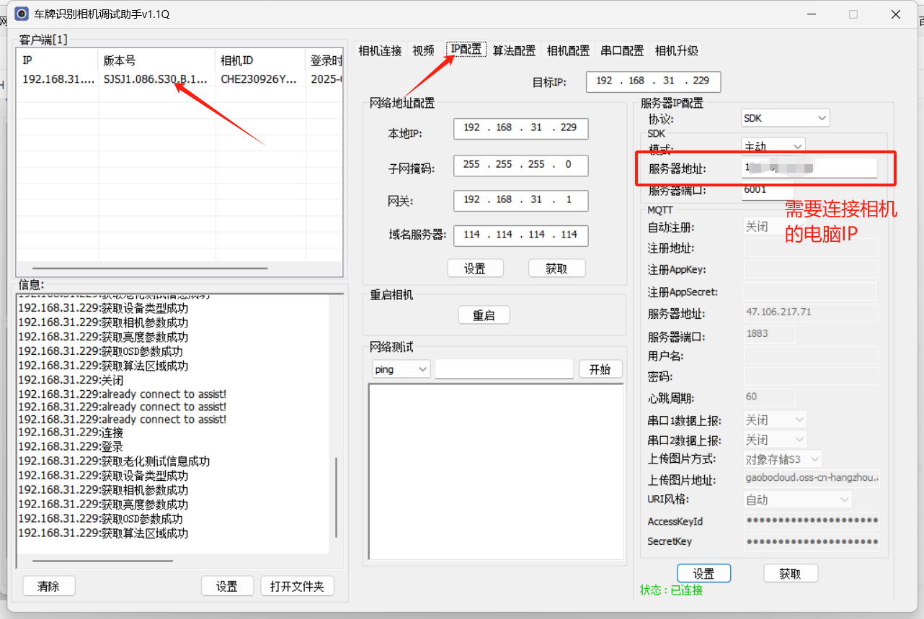
Task: Click the 本地IP address field
Action: click(x=520, y=128)
